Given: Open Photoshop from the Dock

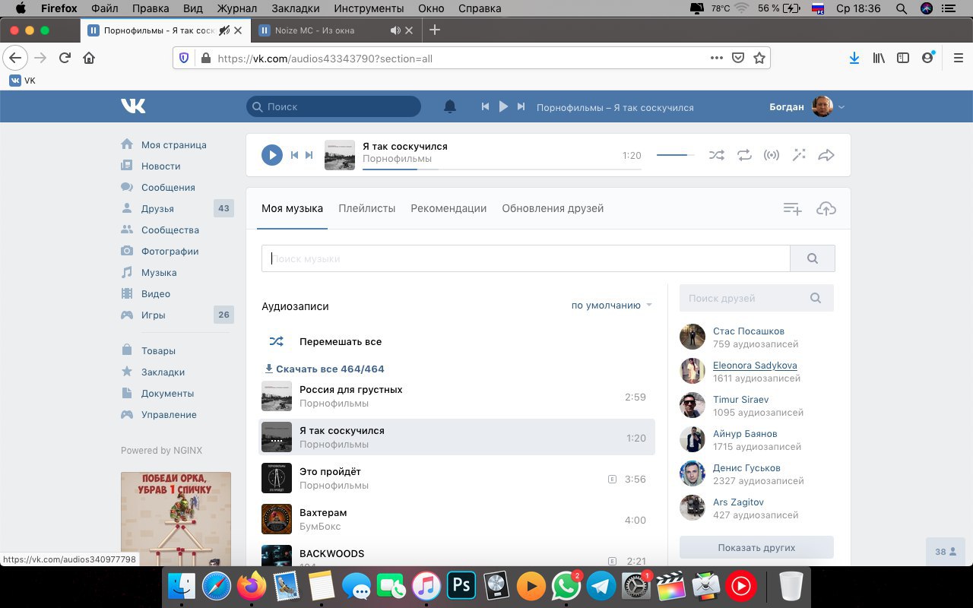Looking at the screenshot, I should (461, 586).
